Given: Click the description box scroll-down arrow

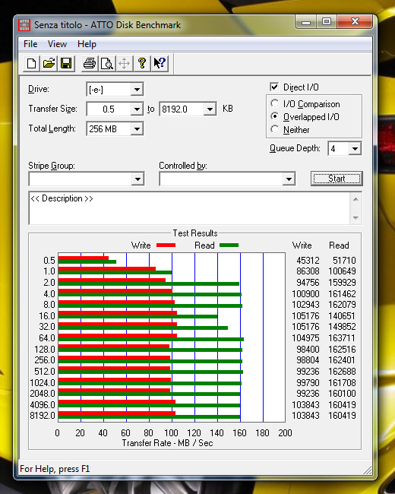Looking at the screenshot, I should [355, 217].
